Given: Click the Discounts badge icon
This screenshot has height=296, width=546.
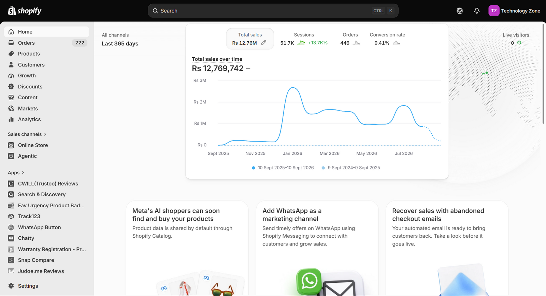Looking at the screenshot, I should (11, 87).
